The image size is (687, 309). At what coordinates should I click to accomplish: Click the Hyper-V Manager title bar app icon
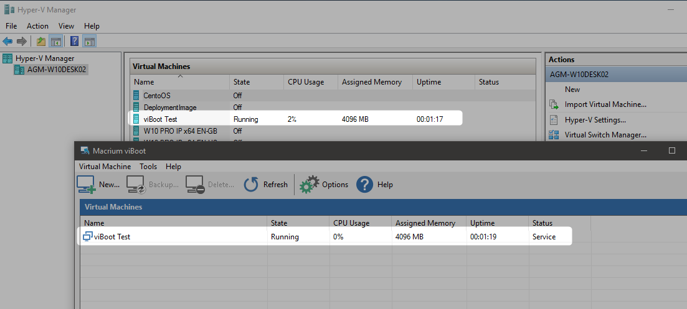[9, 9]
